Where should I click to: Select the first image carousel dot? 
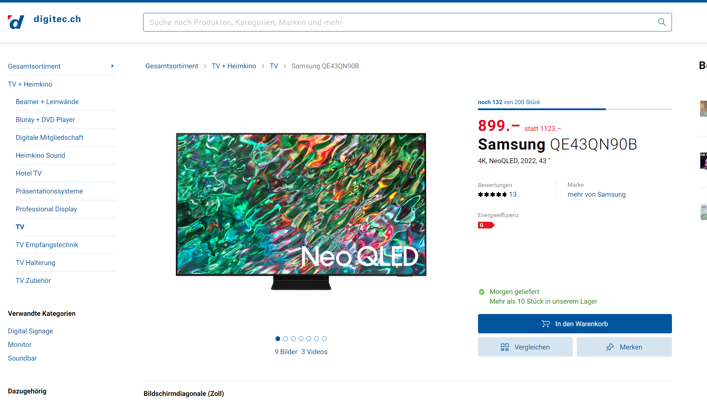[278, 339]
